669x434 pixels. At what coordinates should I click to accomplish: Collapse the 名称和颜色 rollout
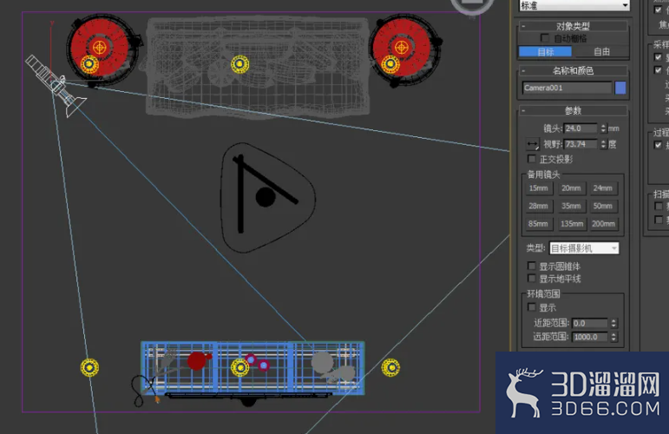pos(573,71)
